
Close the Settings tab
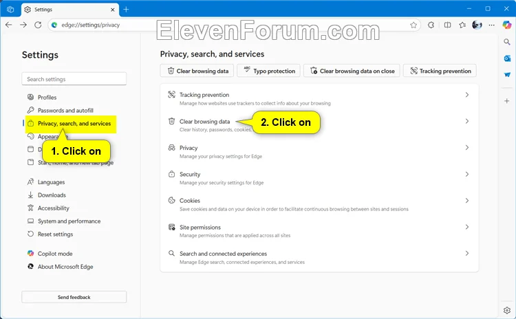pyautogui.click(x=113, y=10)
